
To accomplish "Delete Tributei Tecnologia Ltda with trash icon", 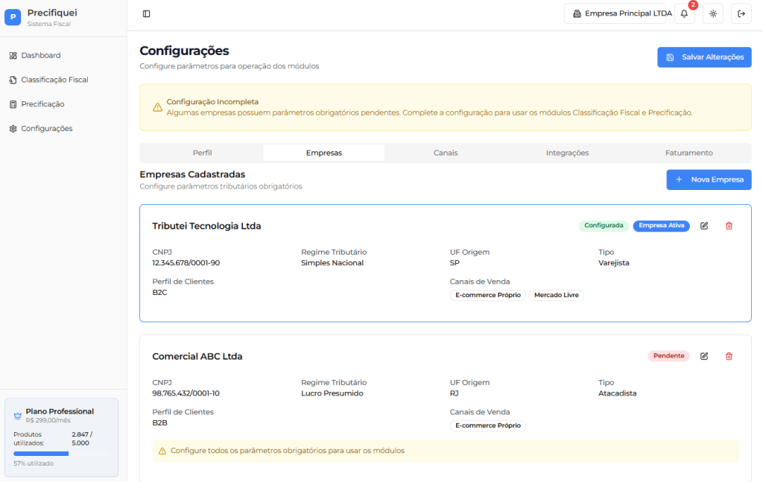I will 729,226.
